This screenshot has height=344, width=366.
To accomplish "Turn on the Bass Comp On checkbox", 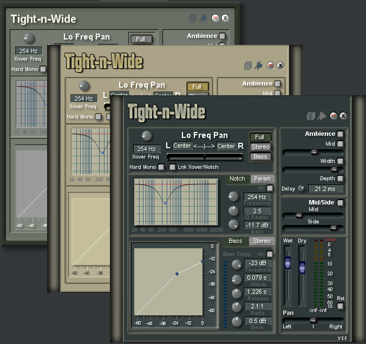I will [270, 254].
